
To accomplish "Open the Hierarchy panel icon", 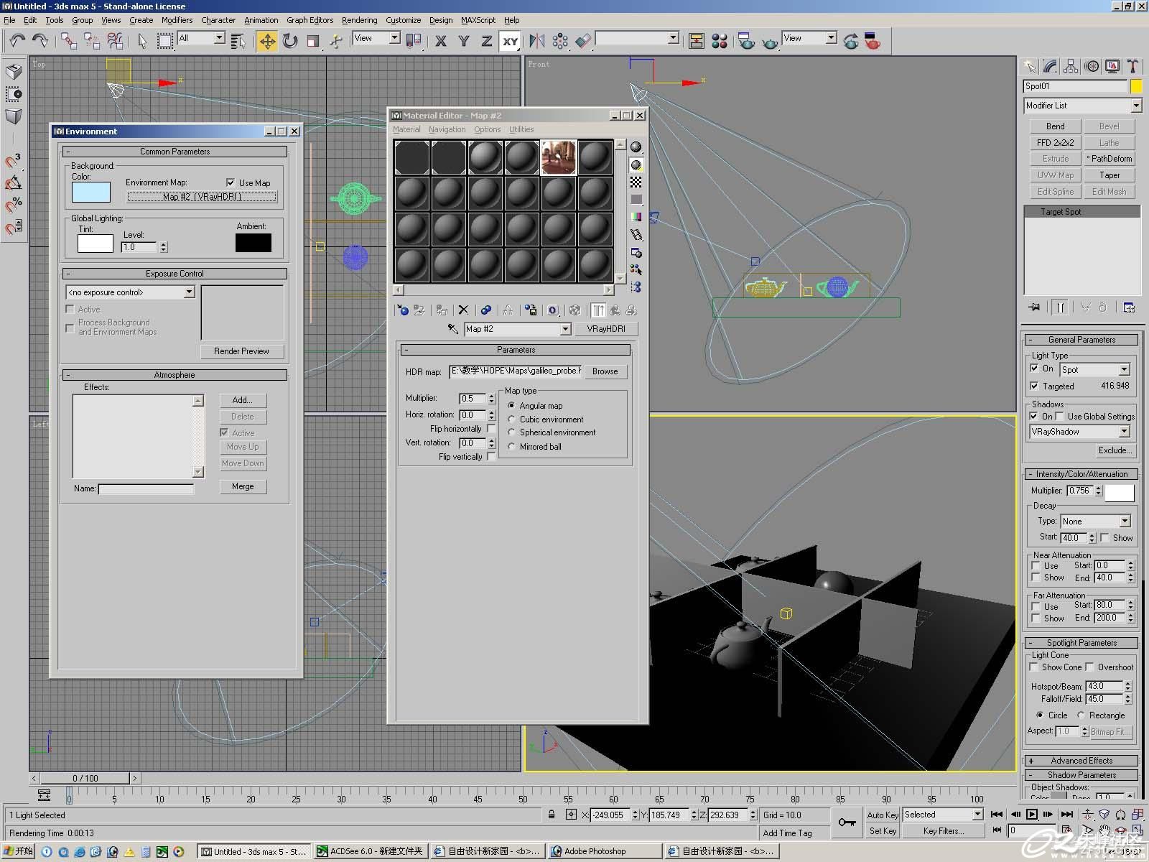I will point(1071,67).
